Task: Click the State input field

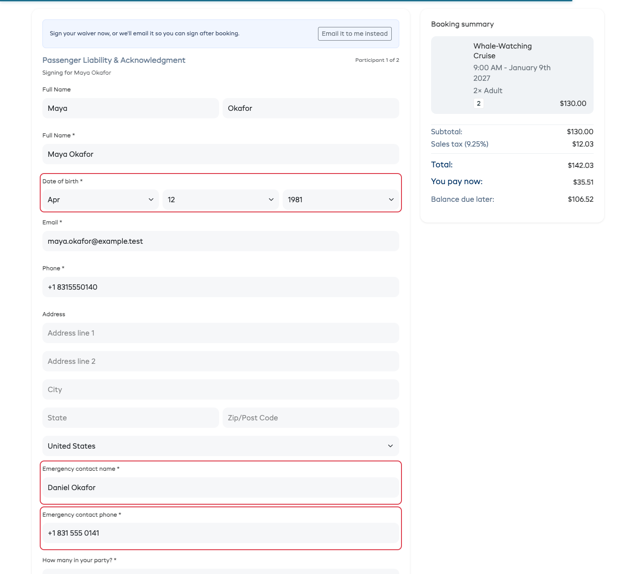Action: point(131,418)
